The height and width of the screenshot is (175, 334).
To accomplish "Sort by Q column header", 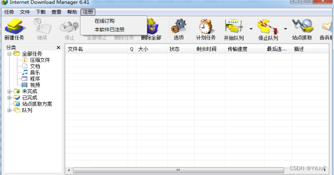I will pos(132,49).
